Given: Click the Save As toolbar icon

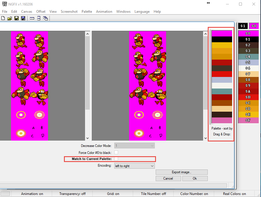Looking at the screenshot, I should 23,18.
